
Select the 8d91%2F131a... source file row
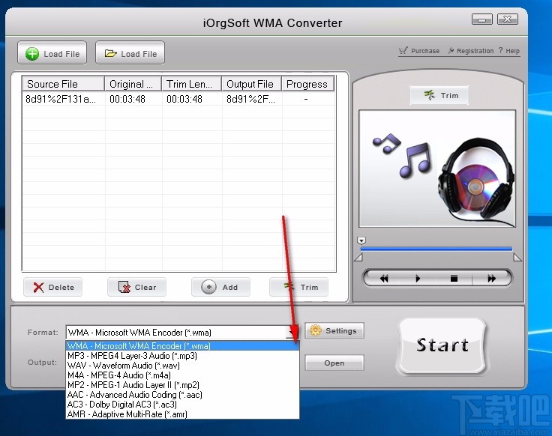click(178, 99)
